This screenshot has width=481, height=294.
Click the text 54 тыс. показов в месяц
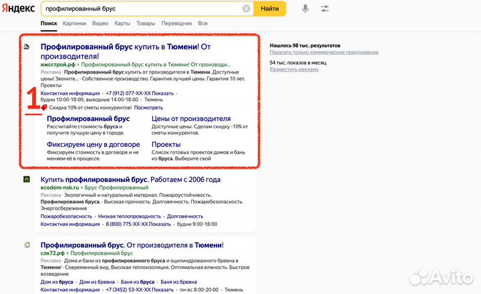[x=298, y=63]
